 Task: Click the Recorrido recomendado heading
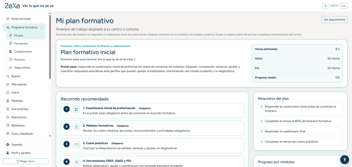click(85, 99)
